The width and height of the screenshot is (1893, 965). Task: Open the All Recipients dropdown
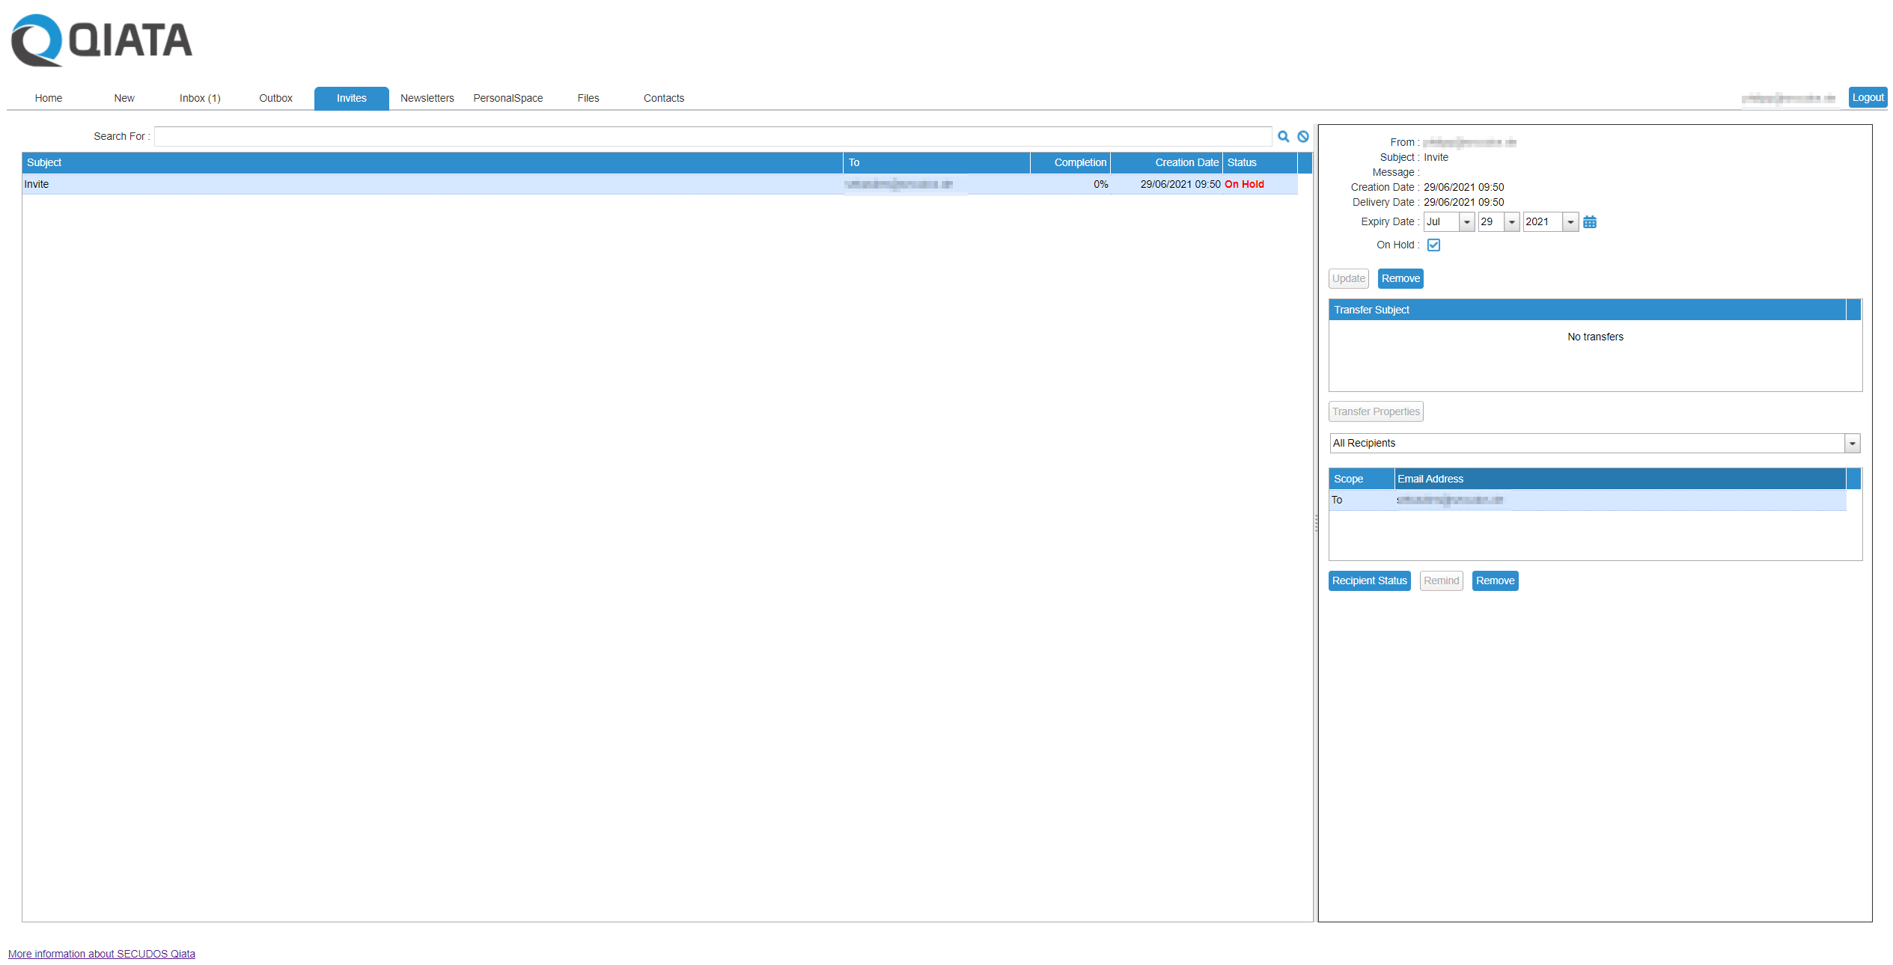[x=1852, y=444]
